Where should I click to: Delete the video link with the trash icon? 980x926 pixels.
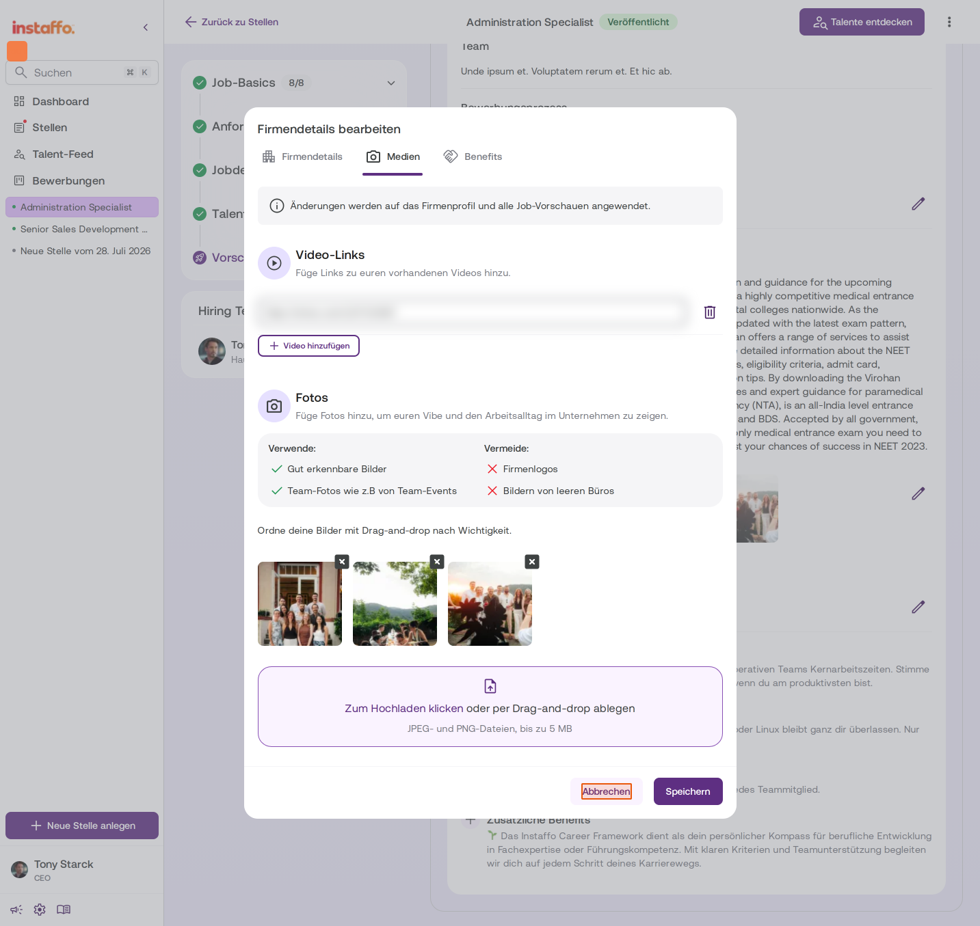tap(710, 312)
